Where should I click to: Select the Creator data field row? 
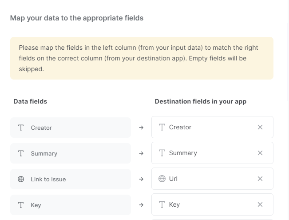[71, 128]
